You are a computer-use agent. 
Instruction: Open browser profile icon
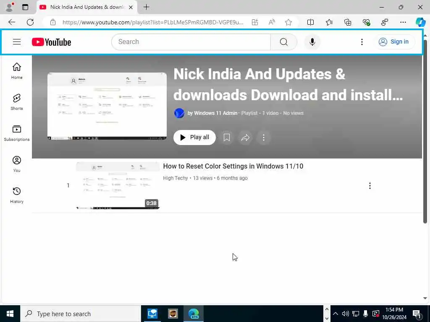[x=10, y=7]
